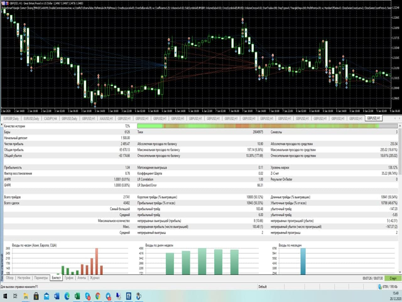402x302 pixels.
Task: Click the blue bar in monthly entries chart
Action: pyautogui.click(x=303, y=262)
